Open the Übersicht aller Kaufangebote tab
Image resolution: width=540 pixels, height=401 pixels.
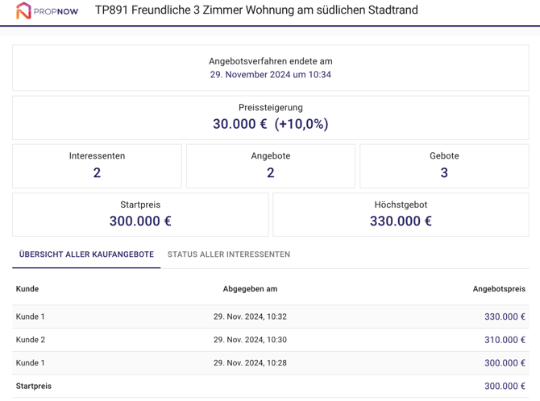click(x=86, y=254)
